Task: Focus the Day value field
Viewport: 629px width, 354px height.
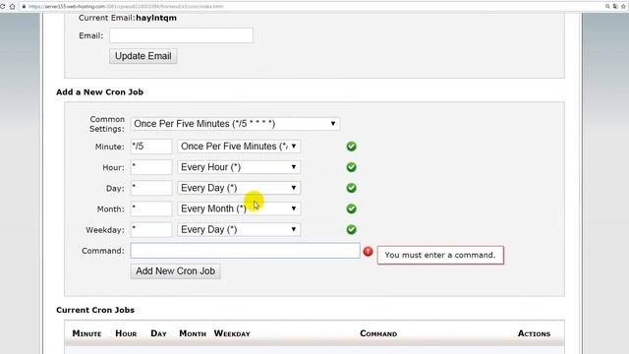Action: [x=151, y=188]
